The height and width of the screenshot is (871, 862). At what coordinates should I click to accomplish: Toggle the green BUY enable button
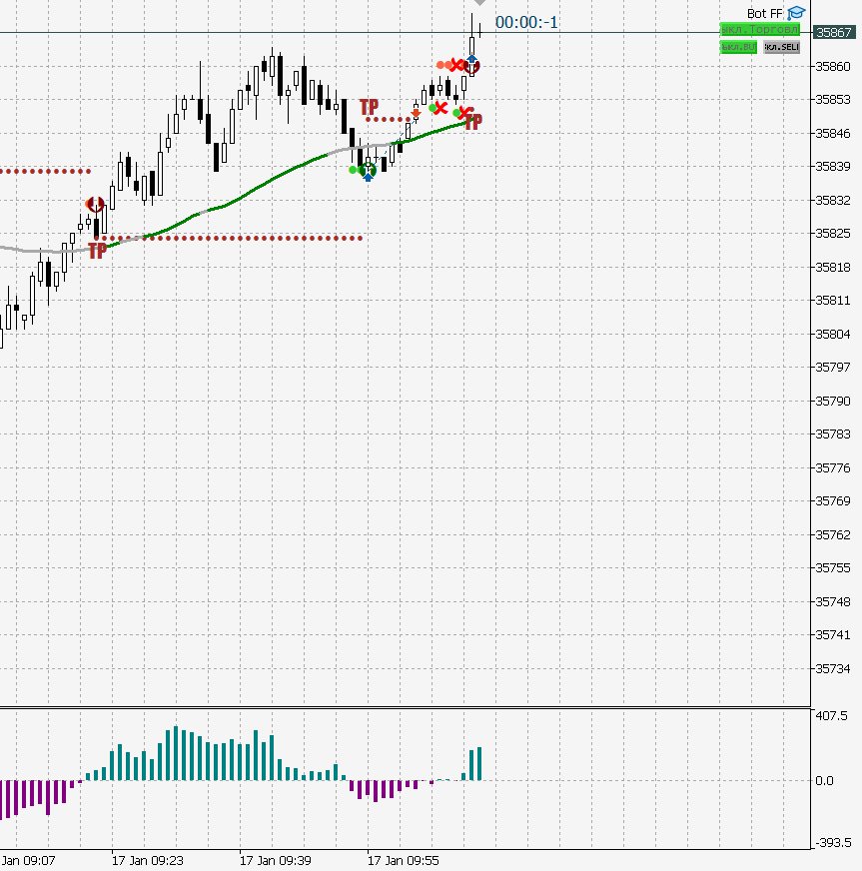tap(738, 47)
